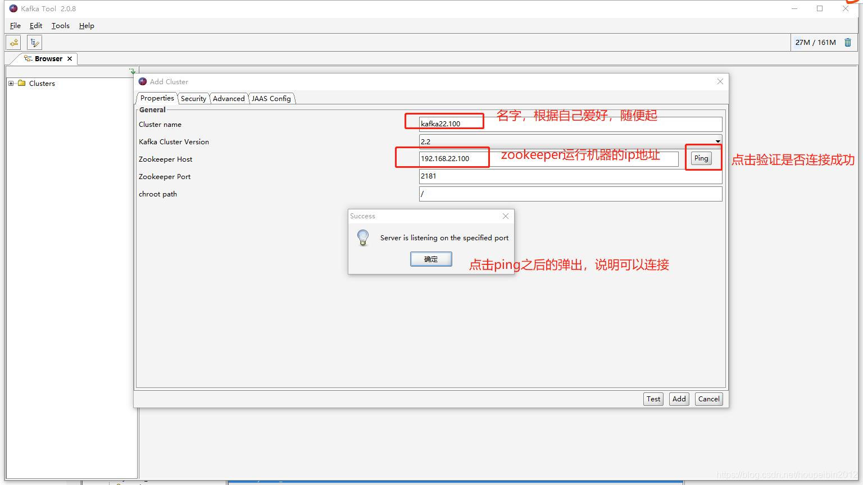Click the add new connection toolbar icon
Viewport: 863px width, 485px height.
[14, 42]
